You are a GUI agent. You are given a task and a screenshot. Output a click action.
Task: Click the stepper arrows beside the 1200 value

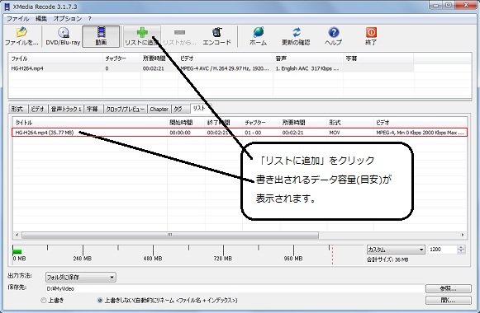click(x=461, y=250)
